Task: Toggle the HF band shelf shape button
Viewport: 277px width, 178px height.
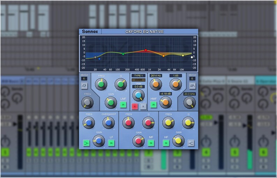Action: click(191, 143)
